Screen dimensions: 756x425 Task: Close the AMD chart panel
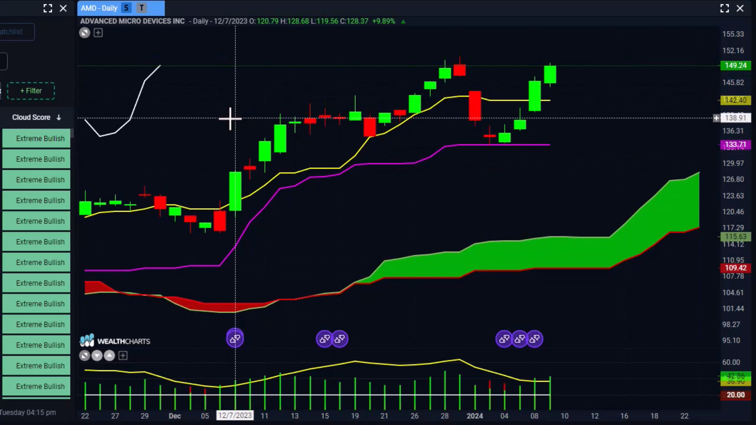pos(740,8)
